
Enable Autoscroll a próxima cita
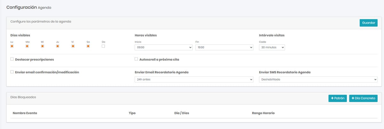(x=136, y=59)
